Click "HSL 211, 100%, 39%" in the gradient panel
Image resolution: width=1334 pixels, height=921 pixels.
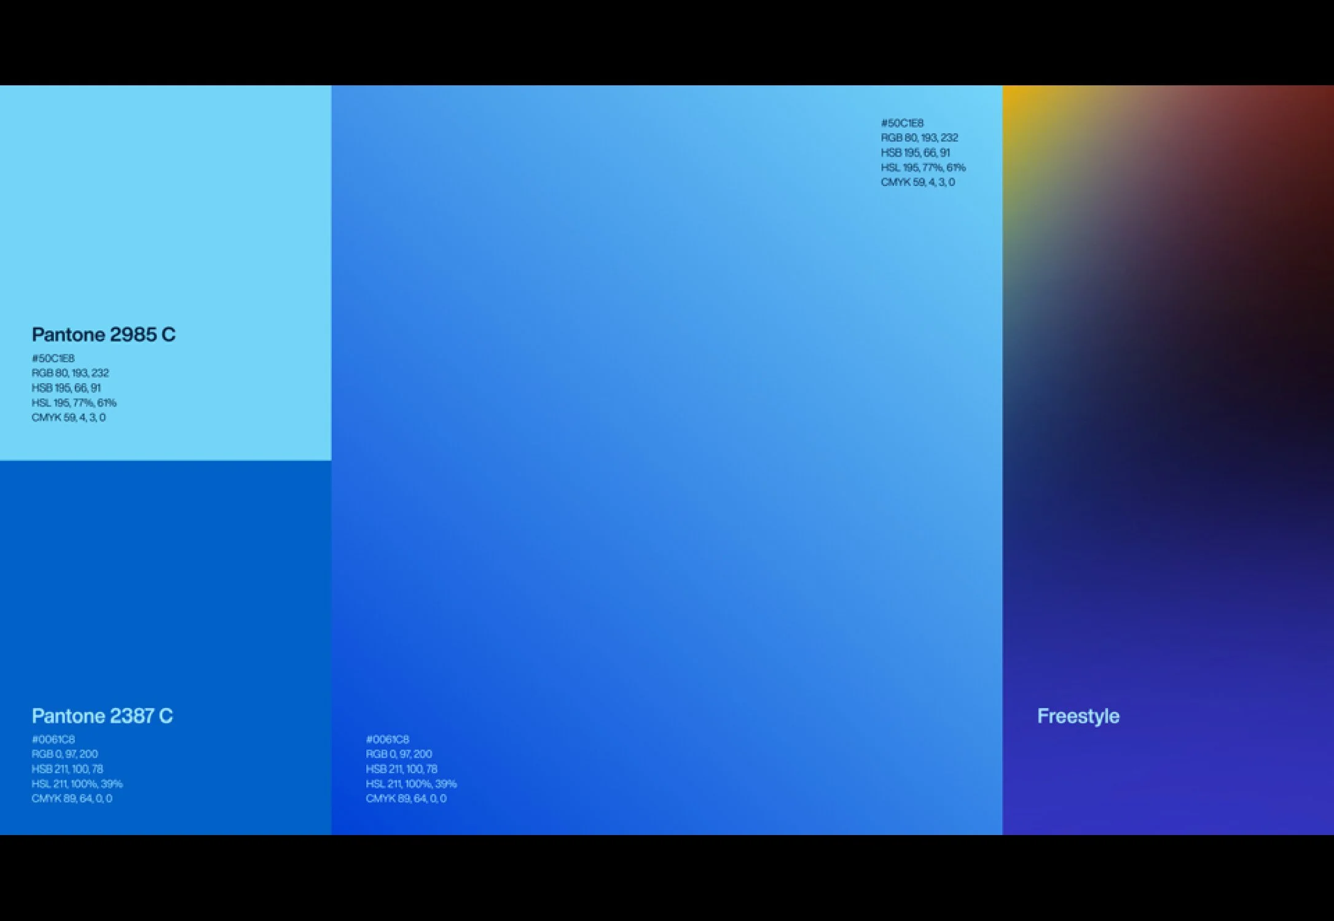click(x=412, y=784)
